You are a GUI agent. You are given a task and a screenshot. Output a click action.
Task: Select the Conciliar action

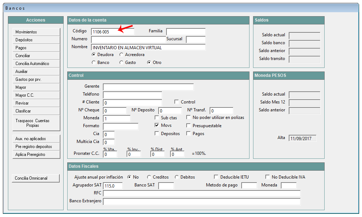tap(36, 56)
